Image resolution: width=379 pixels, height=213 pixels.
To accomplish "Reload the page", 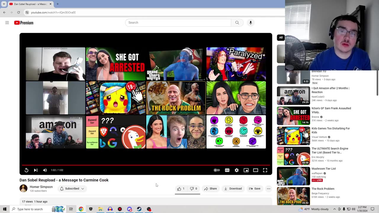I will tap(19, 12).
